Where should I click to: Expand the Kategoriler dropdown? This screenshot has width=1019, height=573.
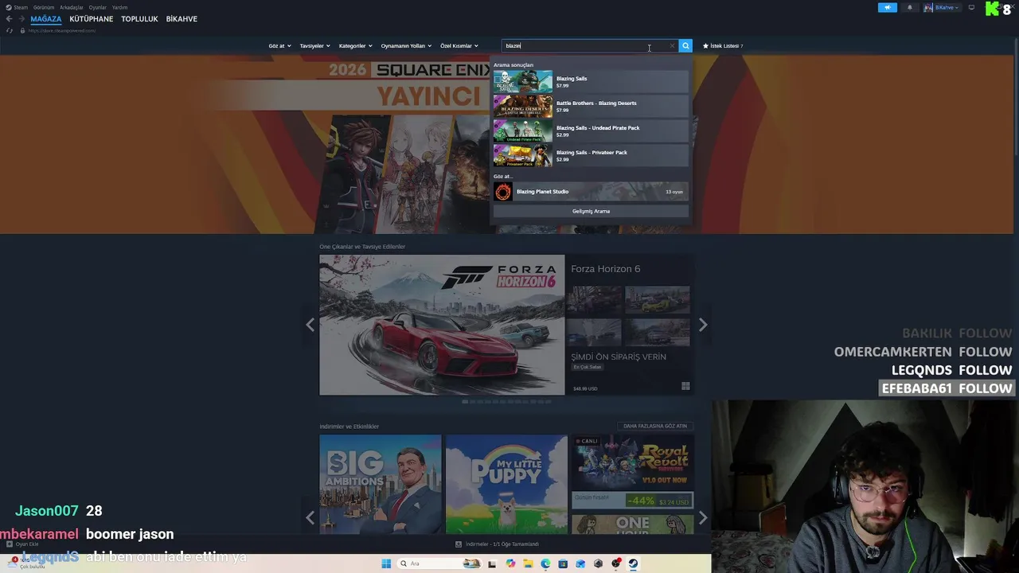pyautogui.click(x=355, y=46)
